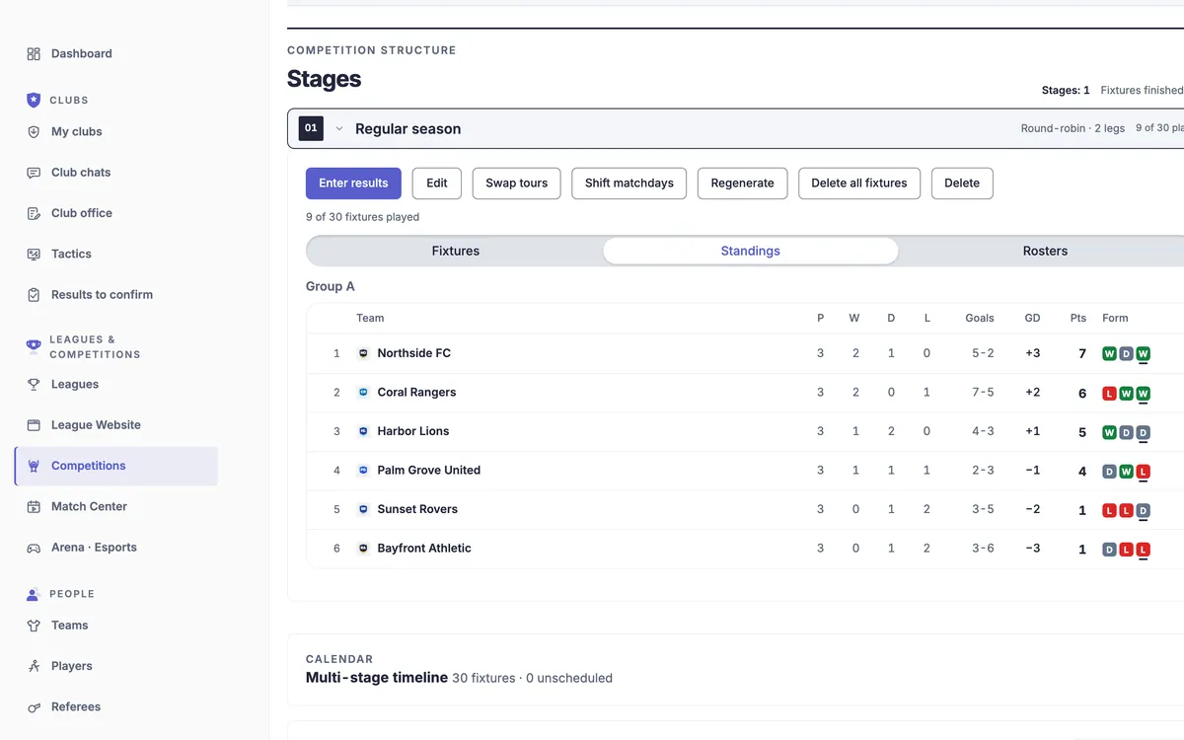Click the Pts column header
Screen dimensions: 1184x740
tap(1078, 318)
